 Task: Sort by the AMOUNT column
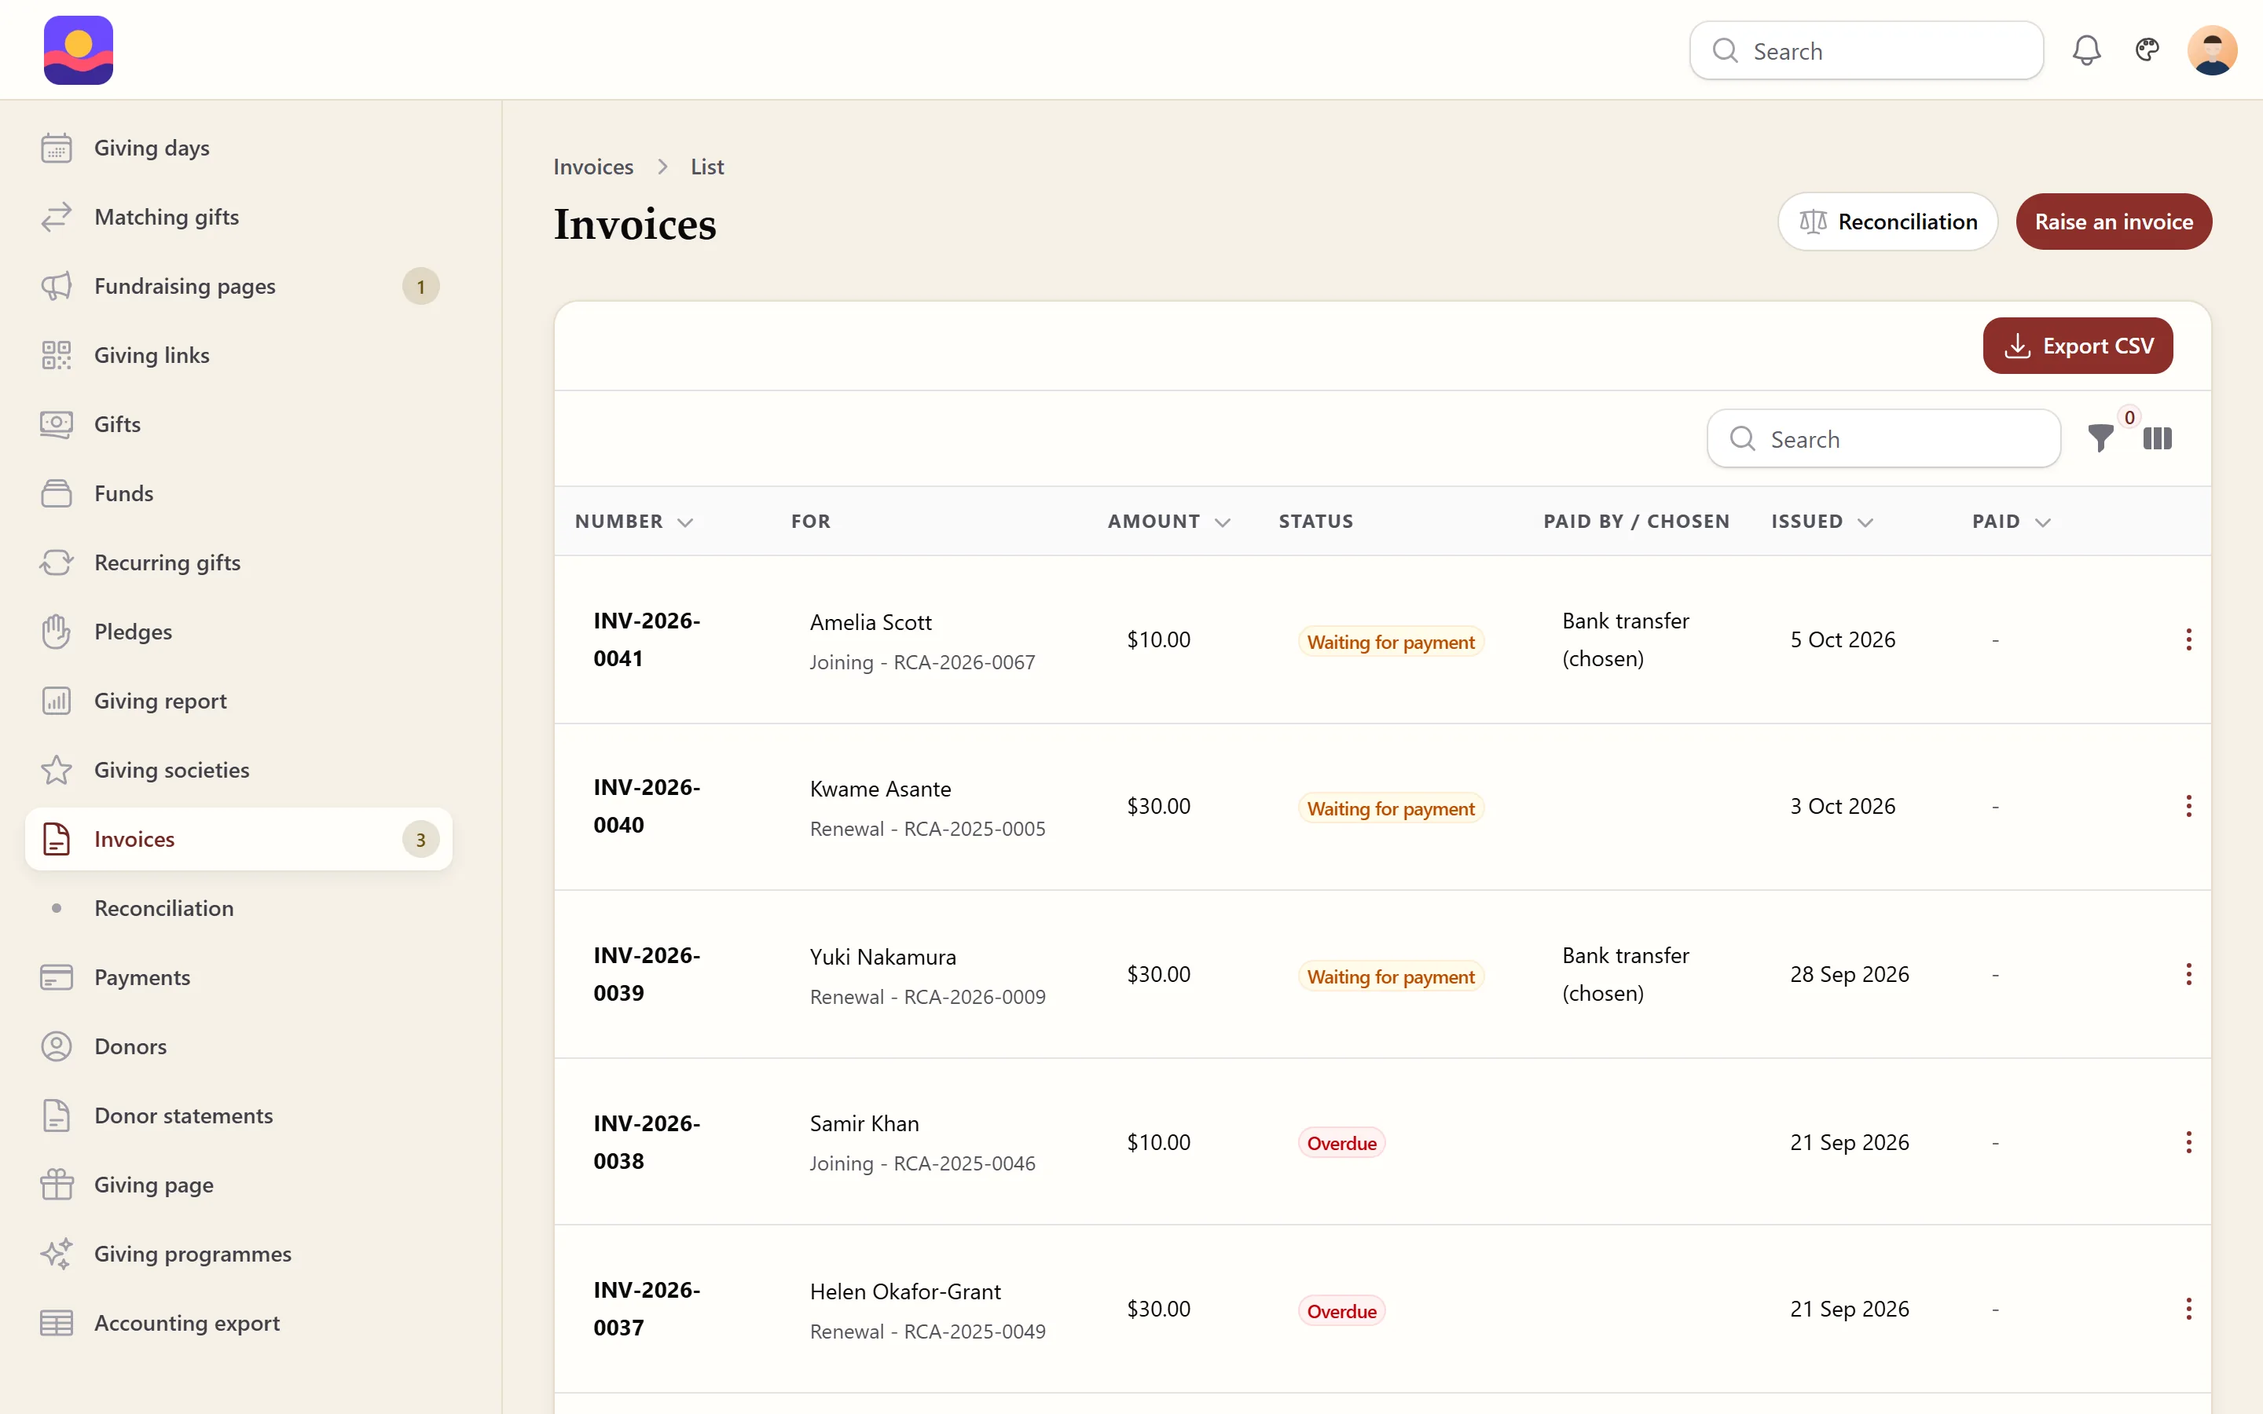1169,522
